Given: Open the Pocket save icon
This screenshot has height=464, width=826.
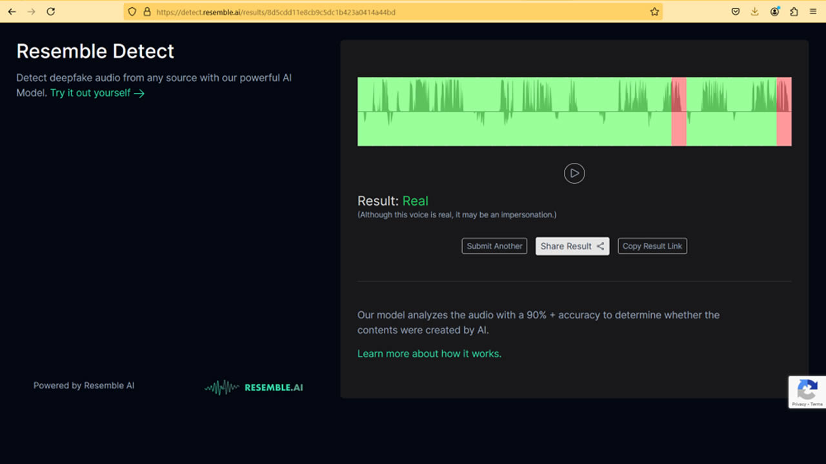Looking at the screenshot, I should 735,12.
